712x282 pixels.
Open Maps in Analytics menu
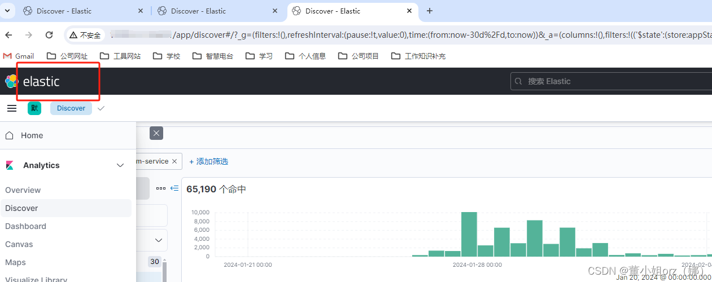[x=16, y=262]
